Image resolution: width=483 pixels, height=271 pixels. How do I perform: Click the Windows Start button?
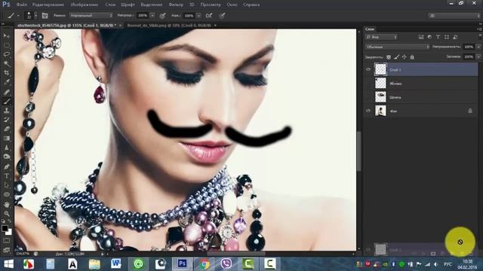(x=8, y=264)
